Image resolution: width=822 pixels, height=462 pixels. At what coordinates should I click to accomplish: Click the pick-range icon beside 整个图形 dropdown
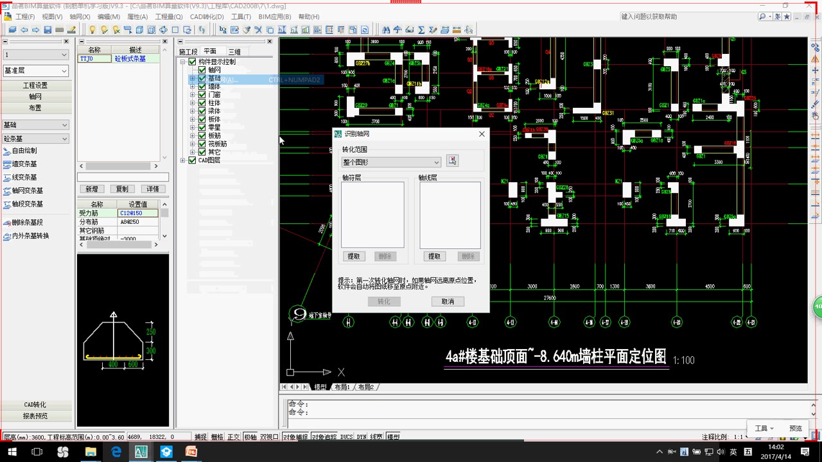[452, 161]
